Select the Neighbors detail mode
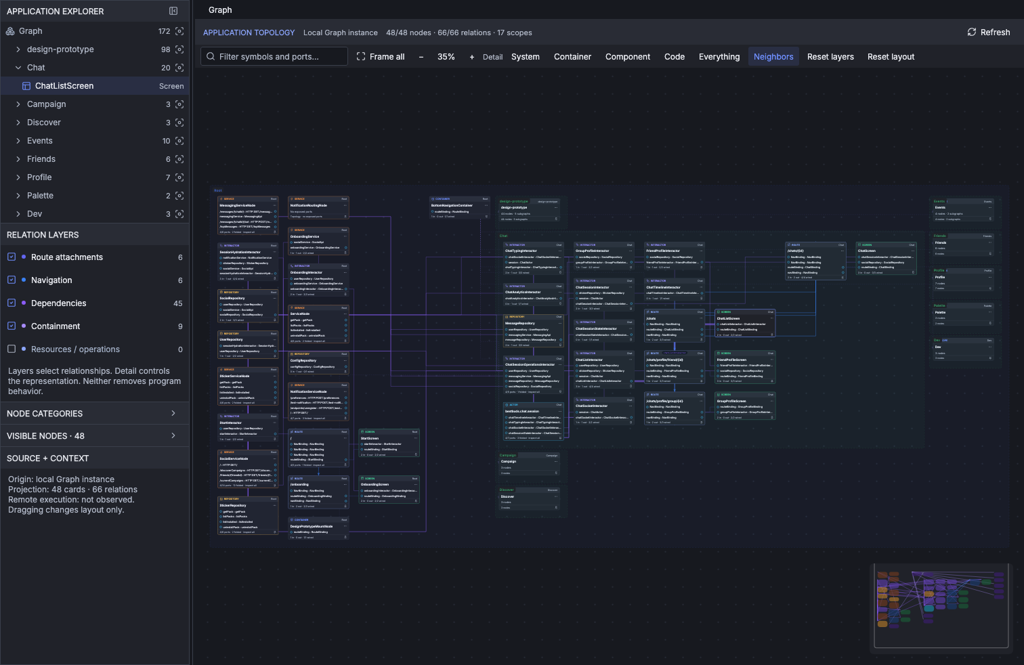The width and height of the screenshot is (1024, 665). (x=773, y=57)
